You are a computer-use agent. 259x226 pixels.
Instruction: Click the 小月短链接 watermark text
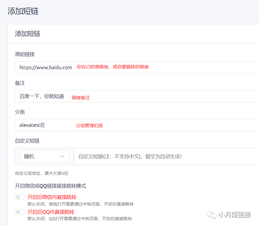235,215
